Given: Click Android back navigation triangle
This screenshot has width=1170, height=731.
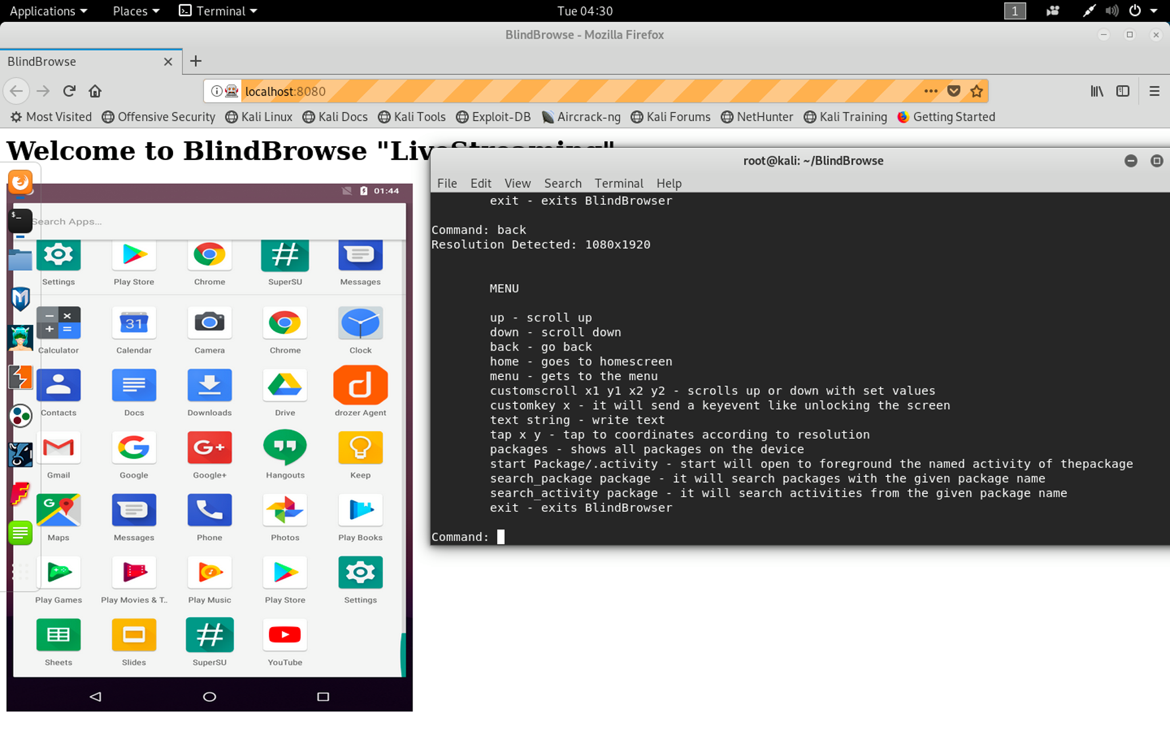Looking at the screenshot, I should tap(96, 696).
